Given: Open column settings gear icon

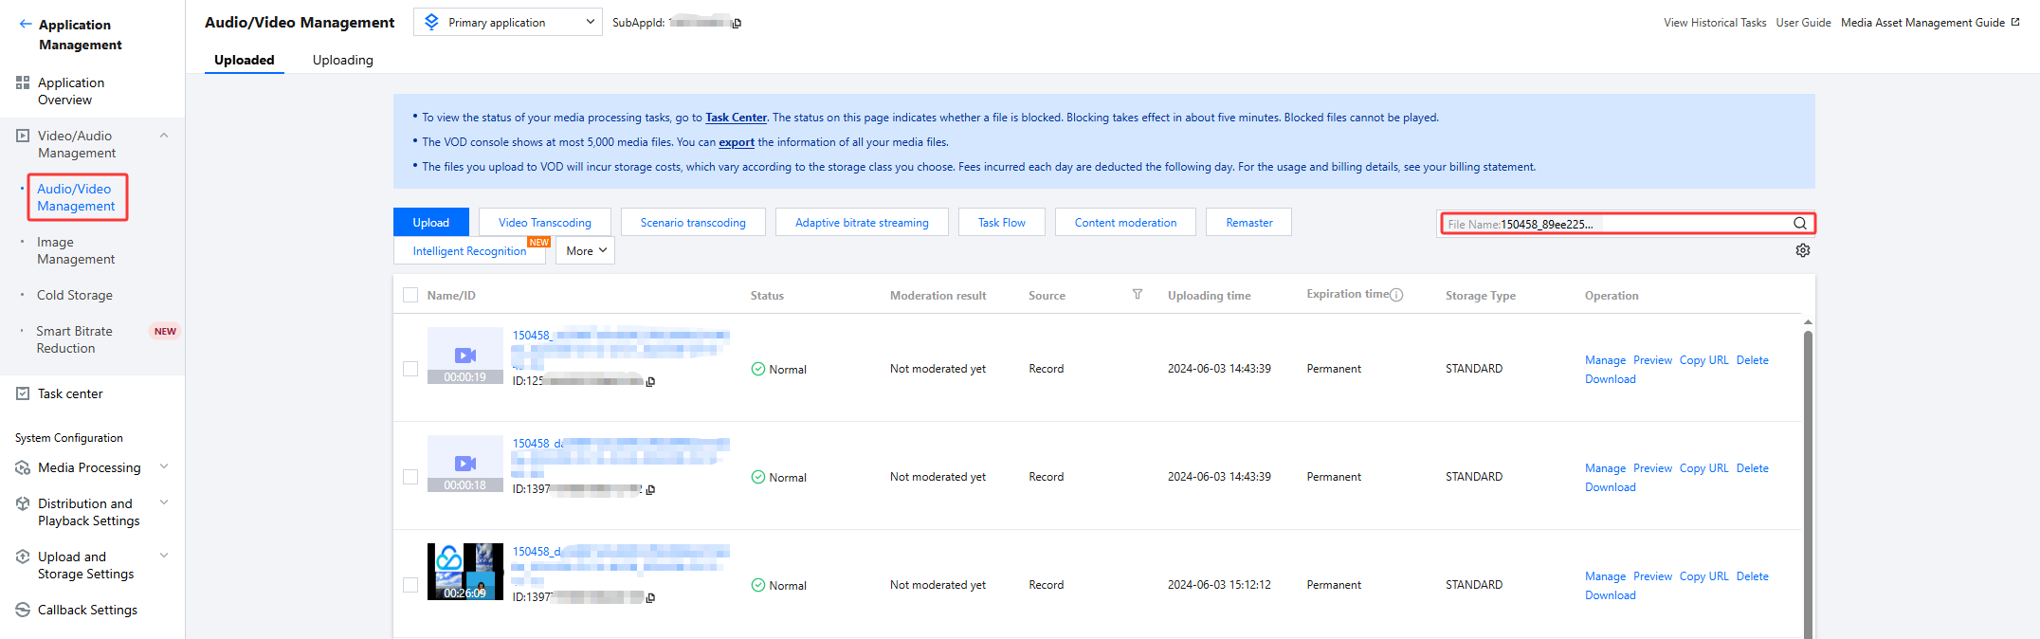Looking at the screenshot, I should coord(1802,250).
